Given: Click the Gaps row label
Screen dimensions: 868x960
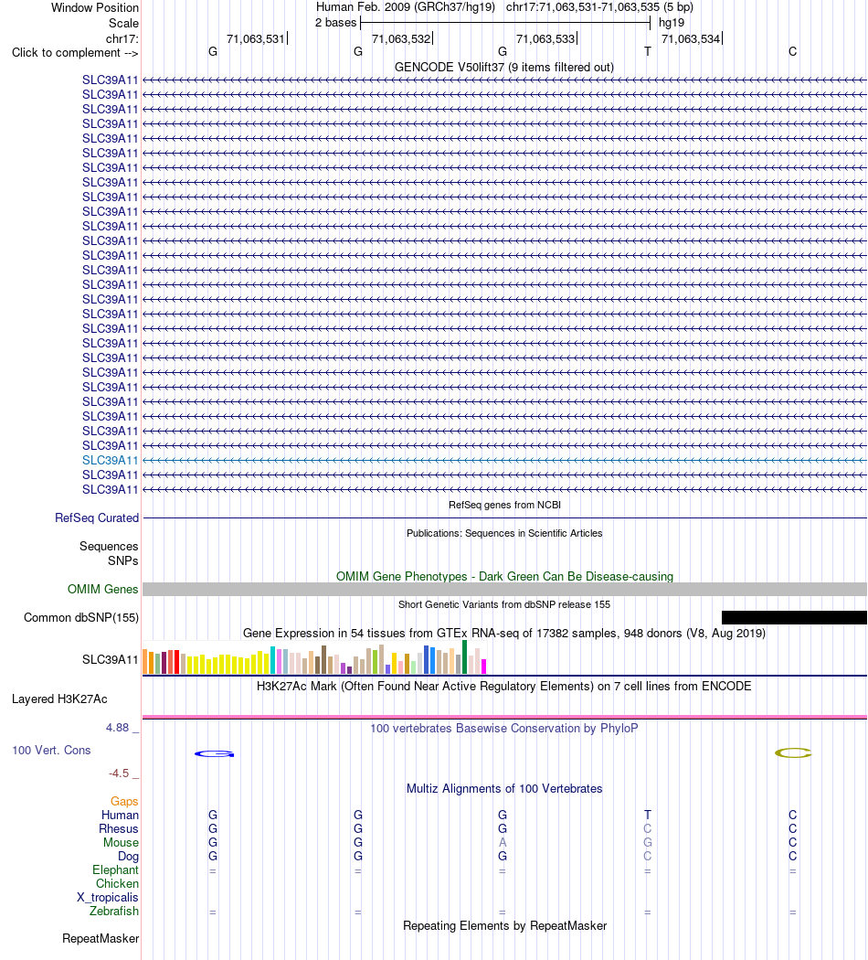Looking at the screenshot, I should coord(124,802).
